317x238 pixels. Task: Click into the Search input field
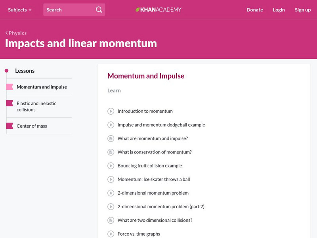pyautogui.click(x=68, y=10)
